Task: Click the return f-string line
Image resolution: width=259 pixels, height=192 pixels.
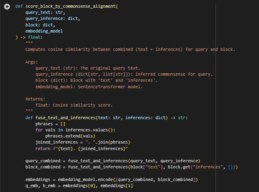Action: coord(82,148)
